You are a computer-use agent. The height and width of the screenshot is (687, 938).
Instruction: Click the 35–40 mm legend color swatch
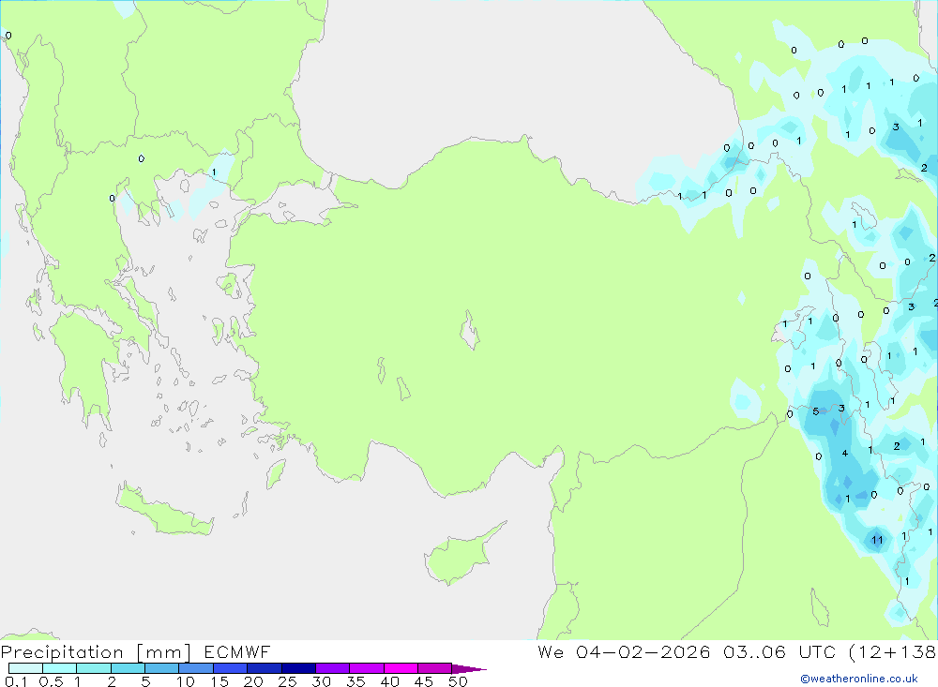click(x=367, y=668)
